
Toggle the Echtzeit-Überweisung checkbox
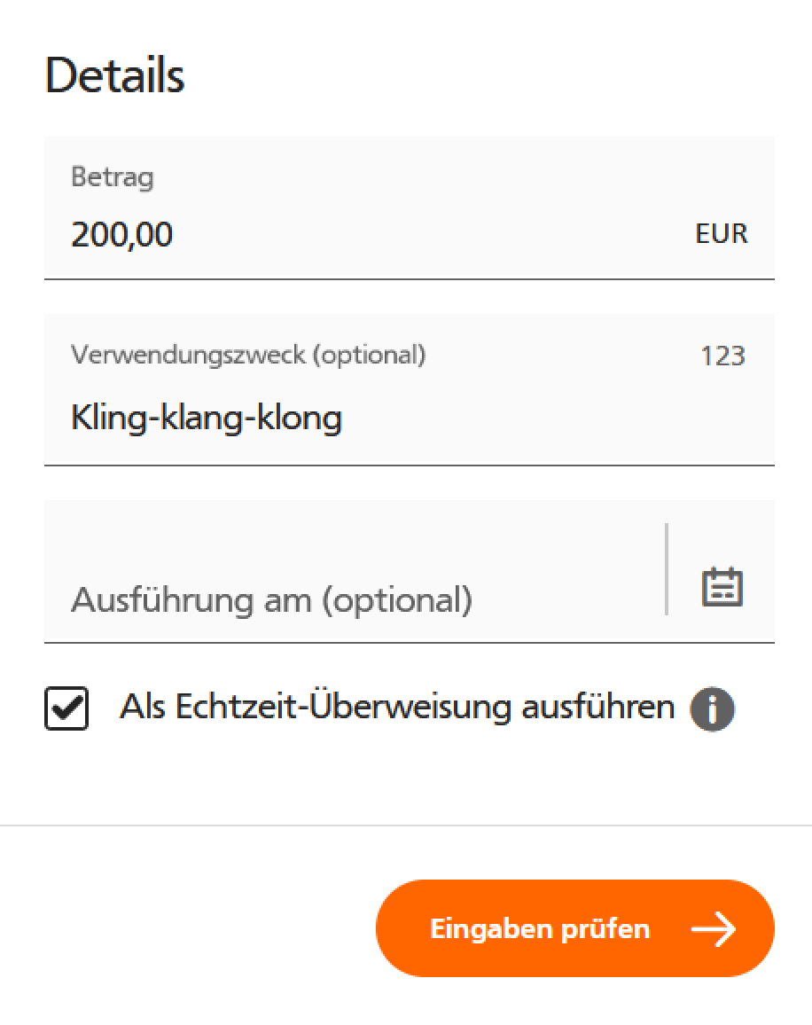tap(66, 708)
